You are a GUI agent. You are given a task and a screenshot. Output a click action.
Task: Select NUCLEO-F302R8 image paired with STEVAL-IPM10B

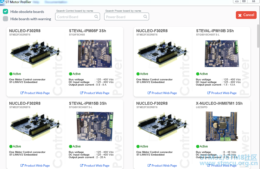(x=162, y=53)
